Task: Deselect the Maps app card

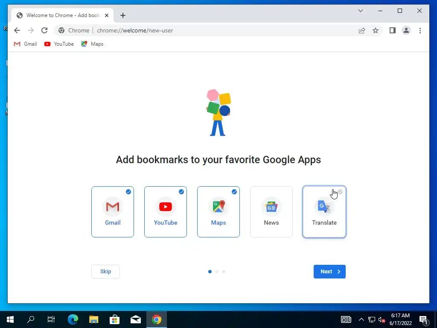Action: (218, 212)
